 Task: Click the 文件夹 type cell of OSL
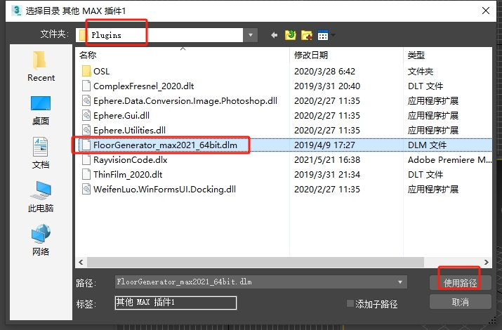pyautogui.click(x=421, y=71)
